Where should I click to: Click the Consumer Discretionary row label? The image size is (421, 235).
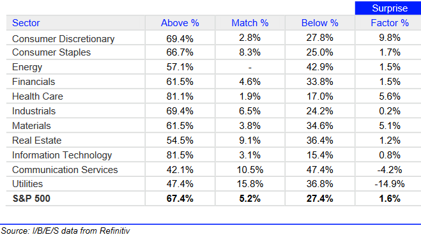click(63, 39)
